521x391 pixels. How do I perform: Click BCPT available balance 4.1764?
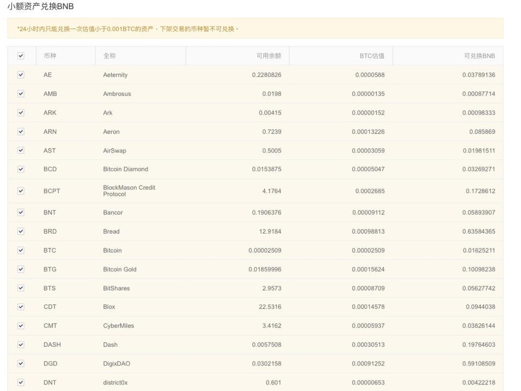point(272,191)
